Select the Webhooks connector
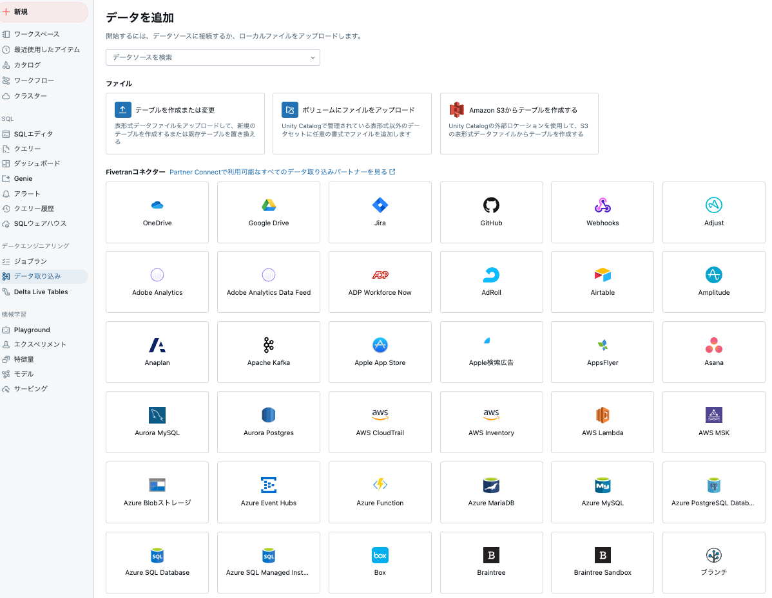Screen dimensions: 772x598 pyautogui.click(x=603, y=212)
